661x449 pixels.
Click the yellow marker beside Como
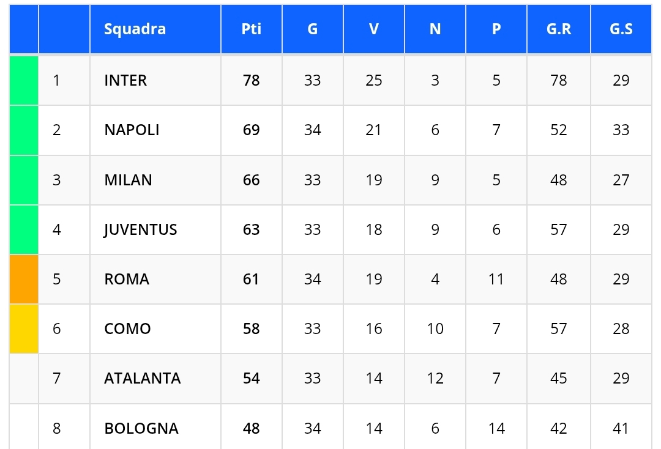point(24,328)
